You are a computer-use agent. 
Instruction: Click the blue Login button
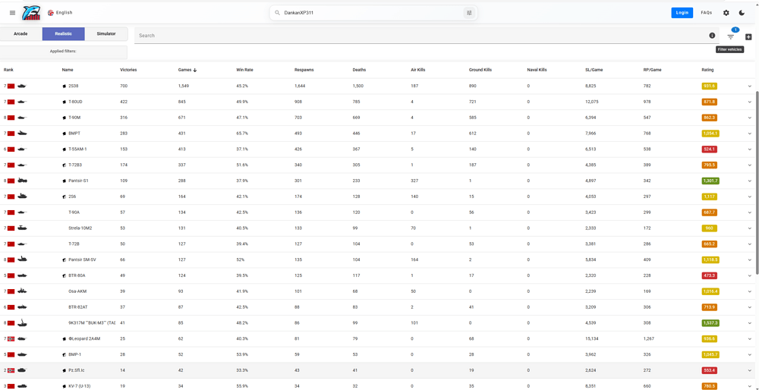coord(682,13)
